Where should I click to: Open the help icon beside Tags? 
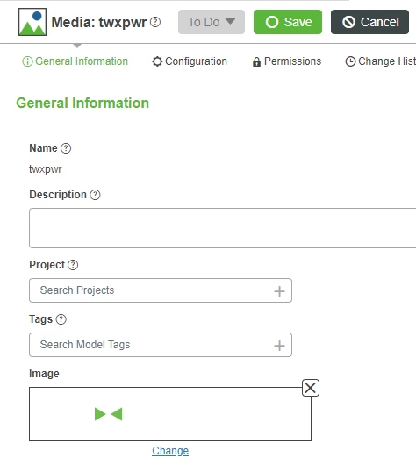tap(61, 319)
